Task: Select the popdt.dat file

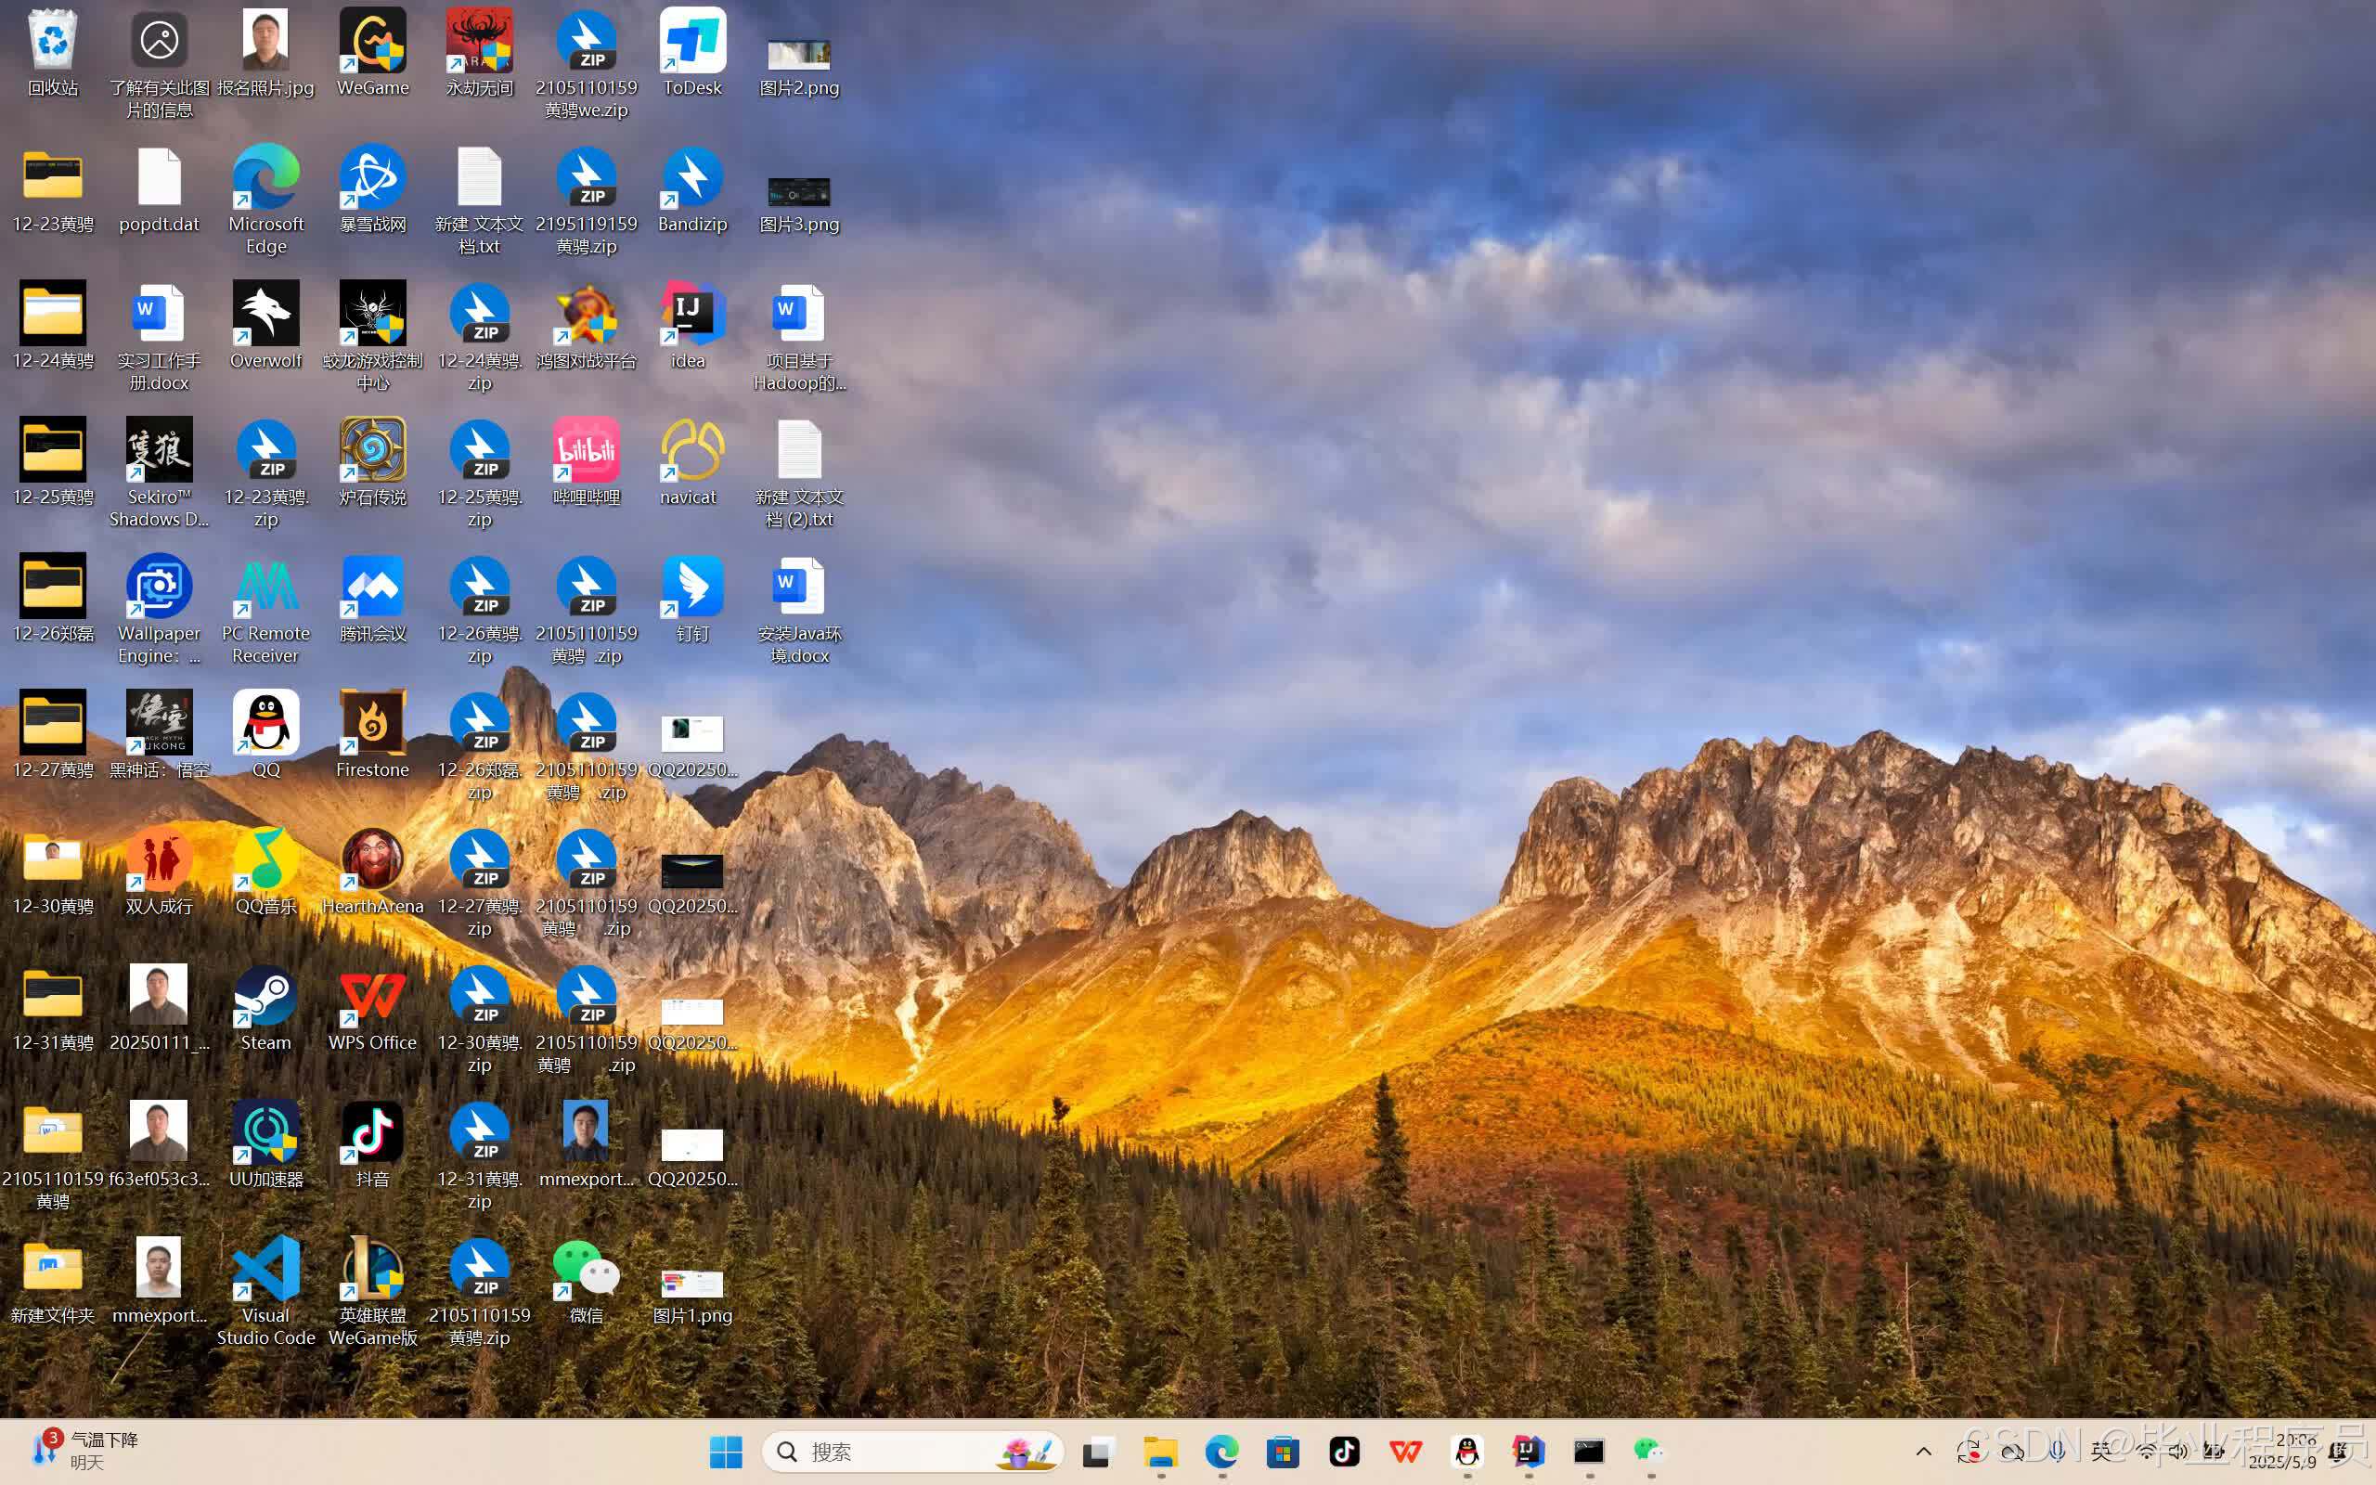Action: 159,189
